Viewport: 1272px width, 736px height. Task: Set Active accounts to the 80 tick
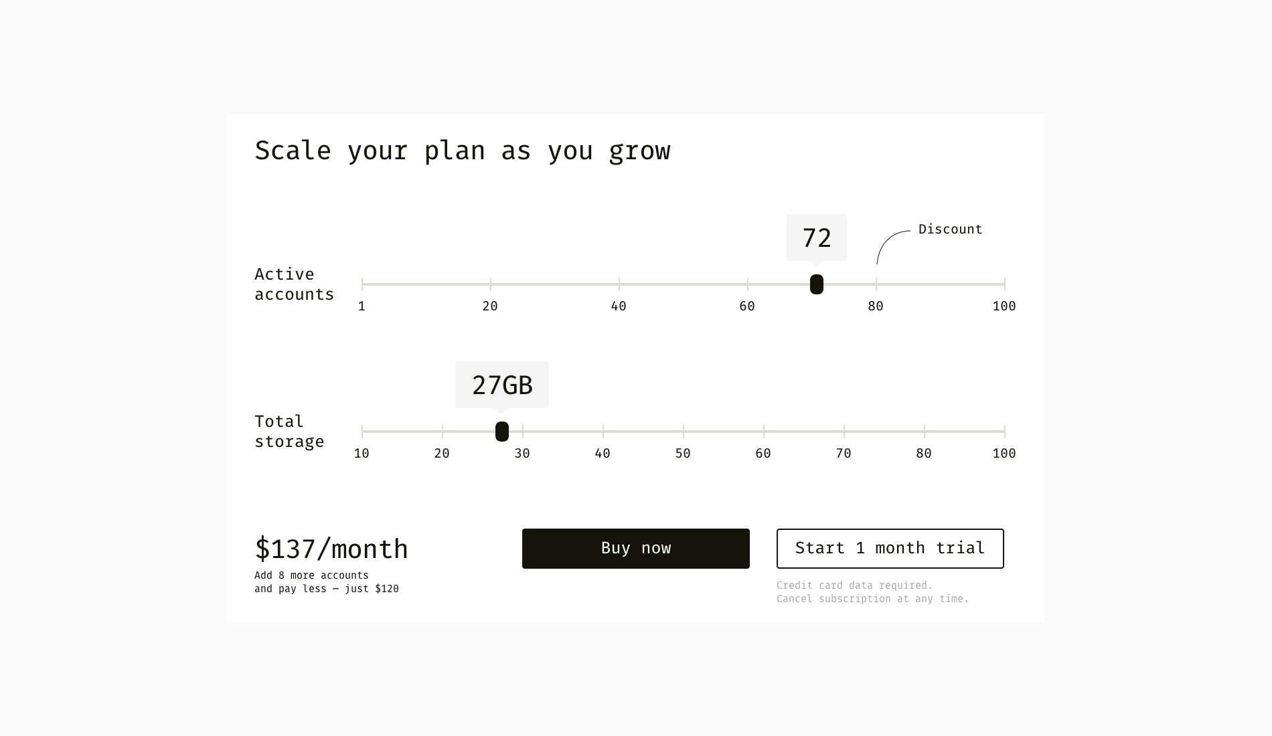coord(876,284)
